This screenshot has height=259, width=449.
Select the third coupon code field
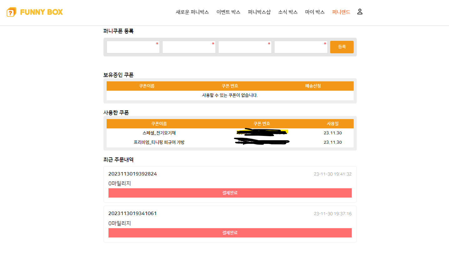click(245, 47)
